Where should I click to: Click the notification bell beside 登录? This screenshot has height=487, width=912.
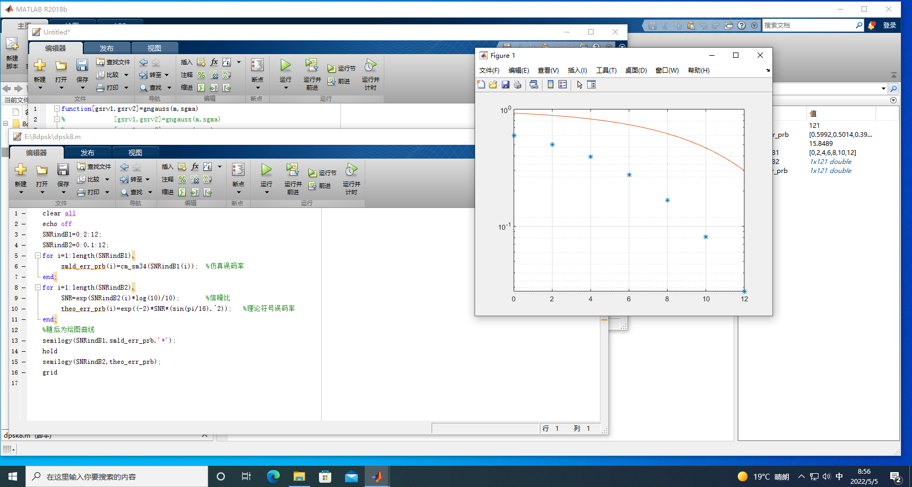pyautogui.click(x=872, y=25)
